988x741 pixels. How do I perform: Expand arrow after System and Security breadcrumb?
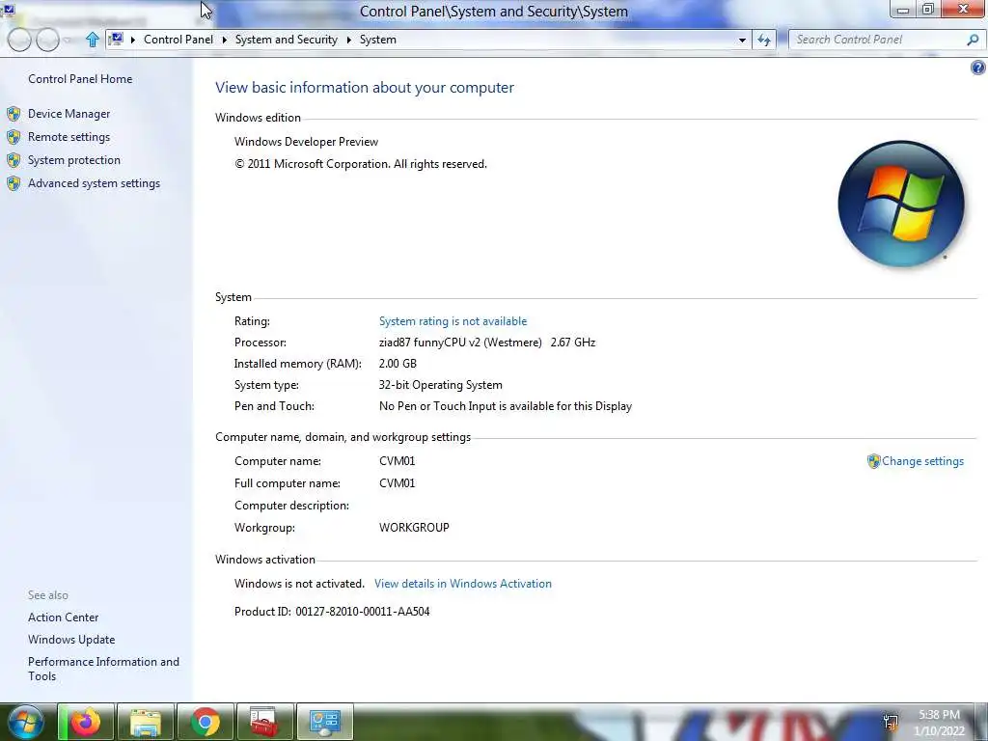[x=348, y=40]
